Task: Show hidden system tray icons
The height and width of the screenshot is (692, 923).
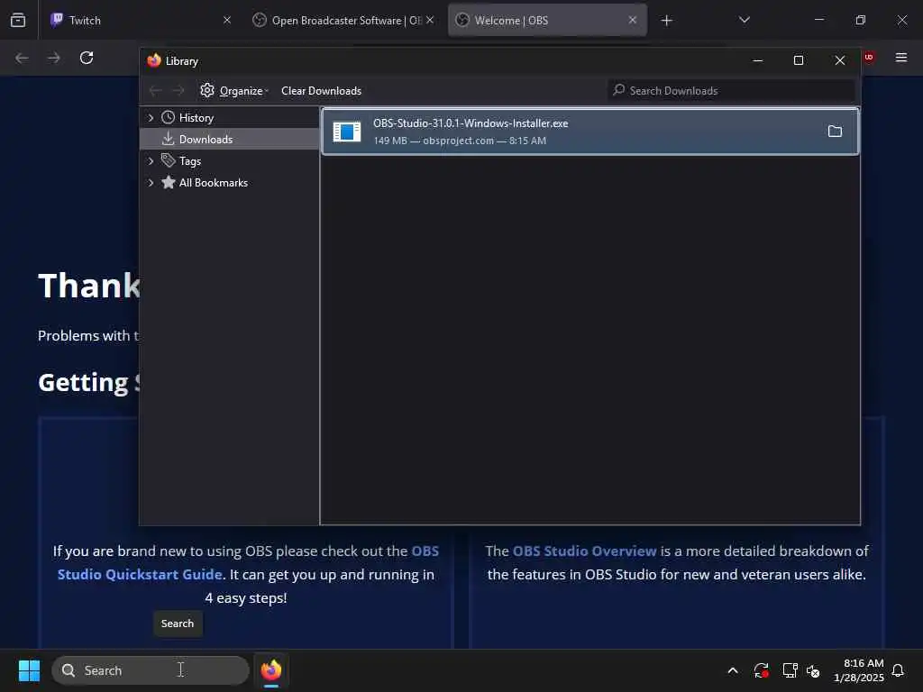Action: click(733, 670)
